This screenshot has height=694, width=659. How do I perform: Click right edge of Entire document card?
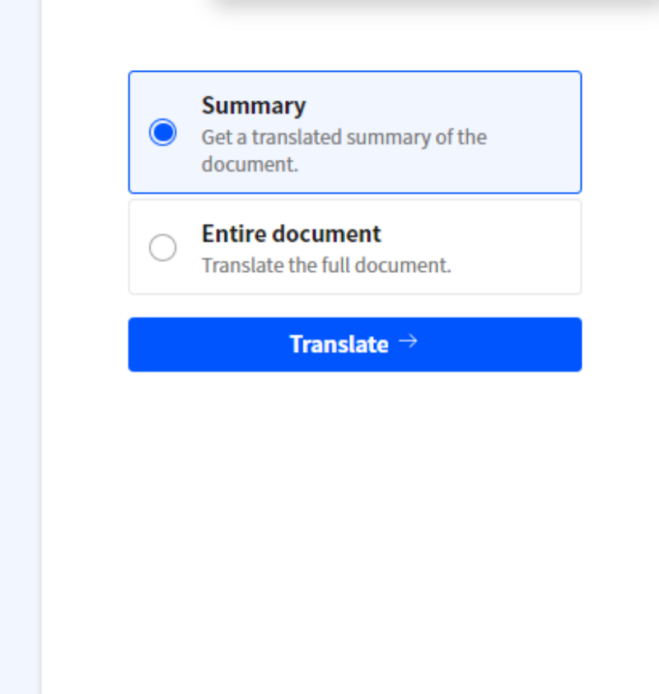click(x=573, y=247)
